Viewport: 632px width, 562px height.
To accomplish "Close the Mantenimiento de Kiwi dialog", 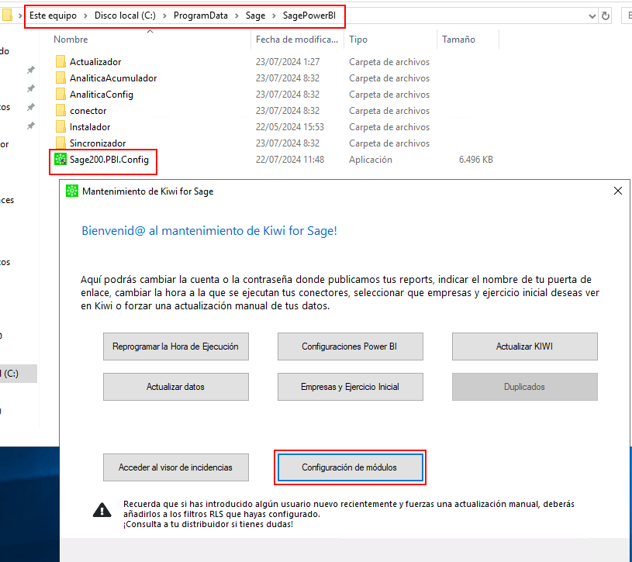I will [618, 191].
